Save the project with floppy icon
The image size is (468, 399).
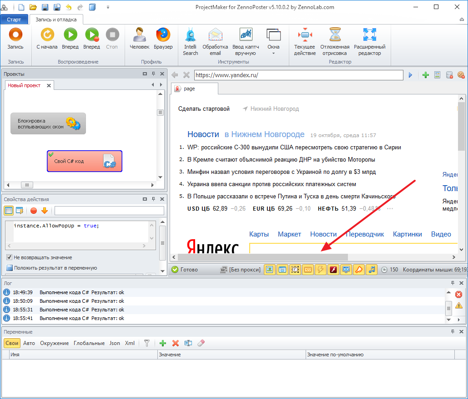[45, 7]
